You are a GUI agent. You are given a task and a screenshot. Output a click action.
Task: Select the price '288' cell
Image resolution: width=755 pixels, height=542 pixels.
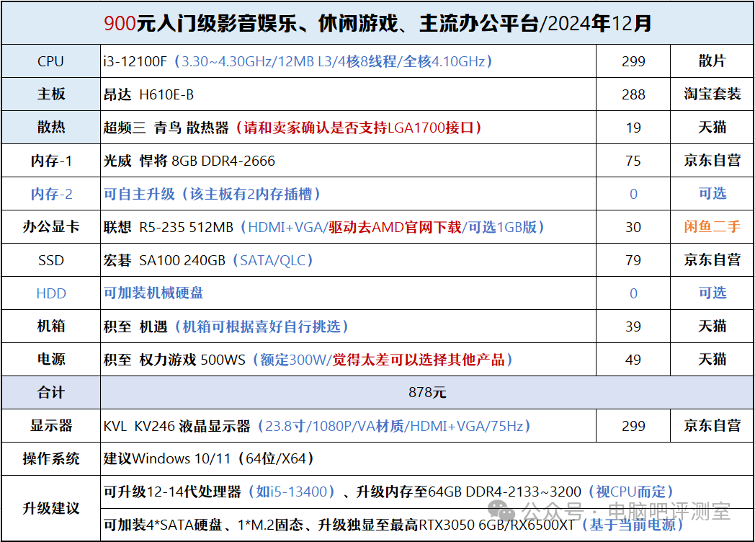pyautogui.click(x=633, y=94)
